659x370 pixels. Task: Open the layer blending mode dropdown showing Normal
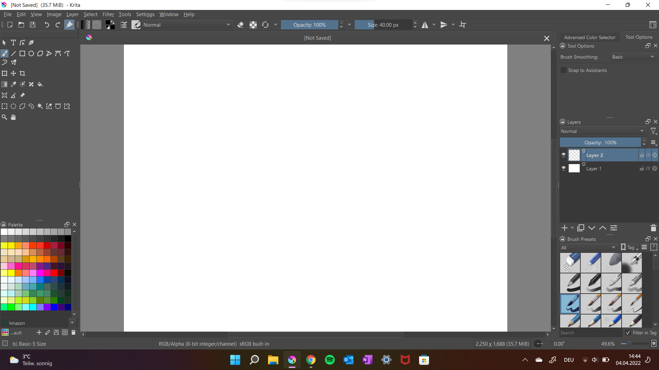[x=602, y=131]
